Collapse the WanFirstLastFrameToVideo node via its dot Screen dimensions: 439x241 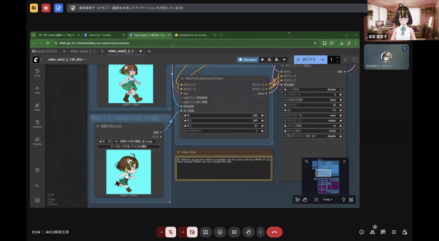[182, 78]
